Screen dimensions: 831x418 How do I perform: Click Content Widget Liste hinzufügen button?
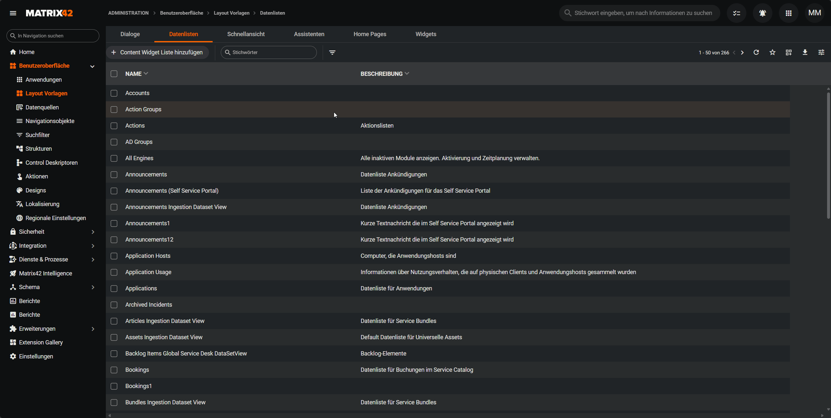point(157,52)
